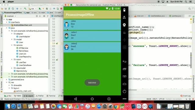Screen dimensions: 195x110
Task: Open RetroClass in project tree
Action: (x=23, y=51)
